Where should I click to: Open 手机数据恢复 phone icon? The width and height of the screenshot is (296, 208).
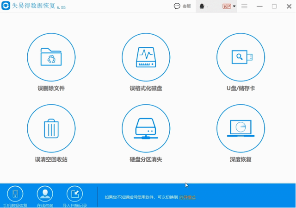tap(15, 194)
